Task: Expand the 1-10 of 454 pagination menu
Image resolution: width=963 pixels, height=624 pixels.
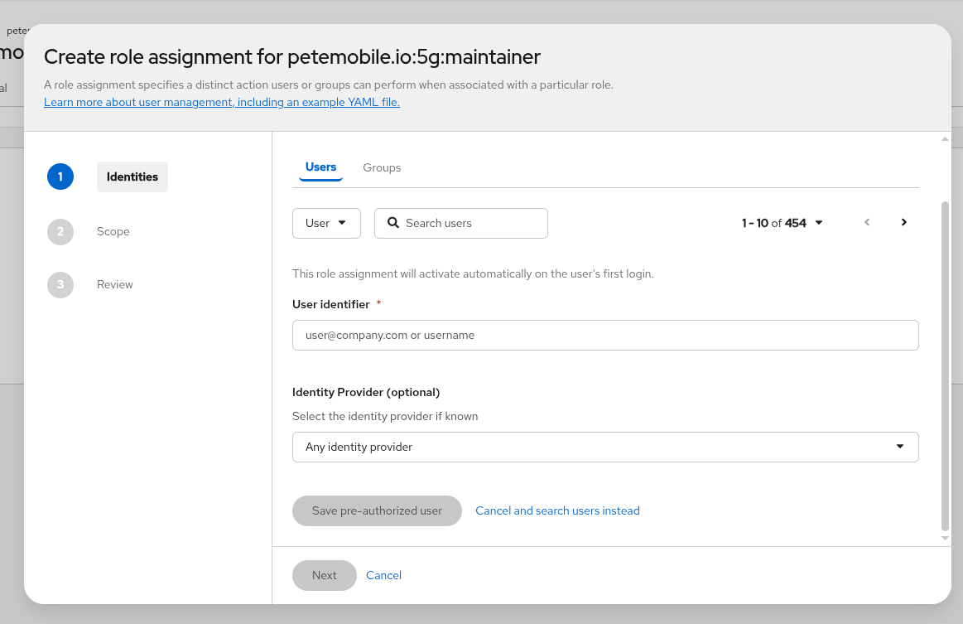Action: click(x=782, y=223)
